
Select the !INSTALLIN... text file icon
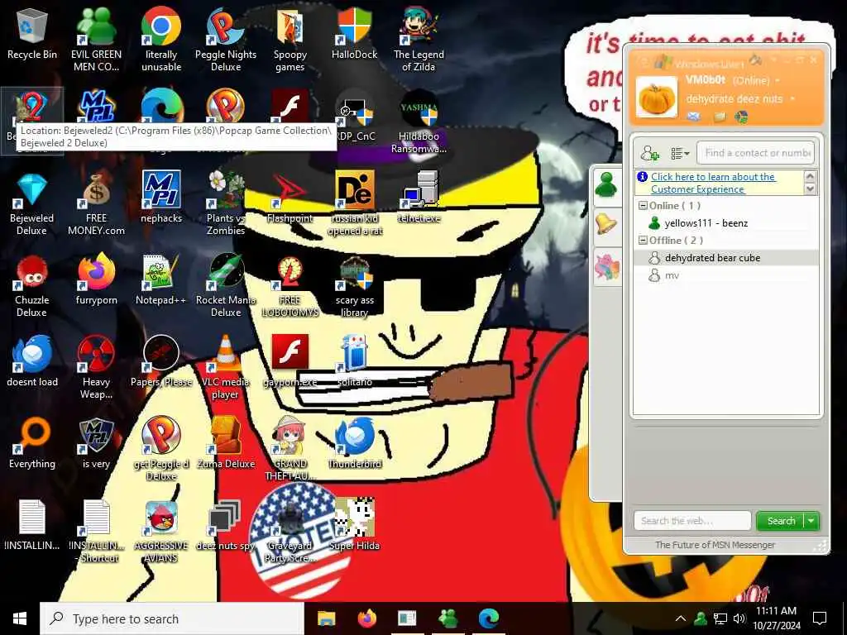point(32,525)
